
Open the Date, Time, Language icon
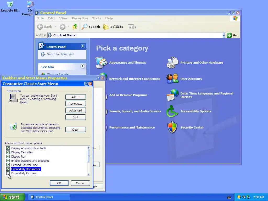point(172,95)
